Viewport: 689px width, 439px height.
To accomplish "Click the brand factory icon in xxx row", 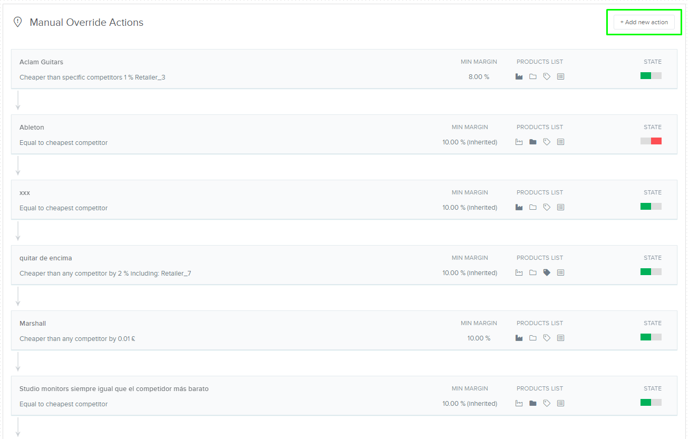I will (519, 207).
